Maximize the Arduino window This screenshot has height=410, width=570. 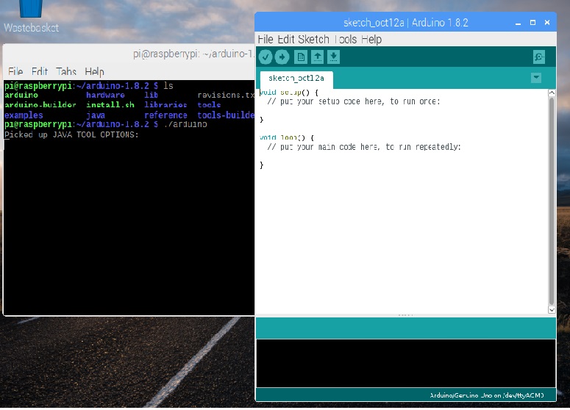point(532,23)
